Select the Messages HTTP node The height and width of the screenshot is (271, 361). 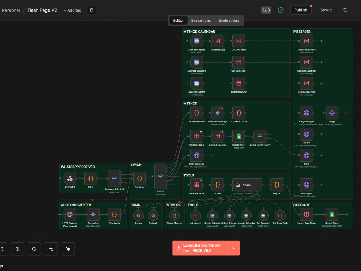pos(306,185)
